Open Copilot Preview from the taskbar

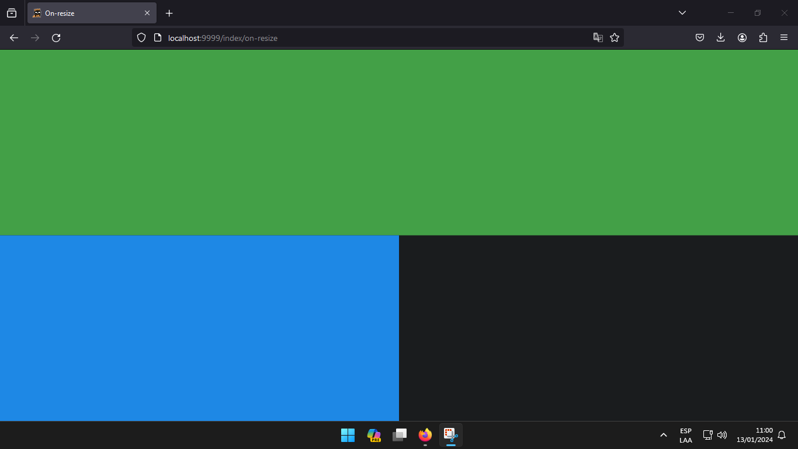click(x=373, y=435)
